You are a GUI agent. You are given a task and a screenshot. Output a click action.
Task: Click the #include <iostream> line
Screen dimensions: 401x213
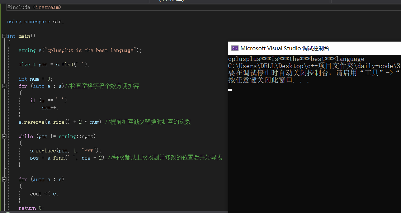(34, 7)
